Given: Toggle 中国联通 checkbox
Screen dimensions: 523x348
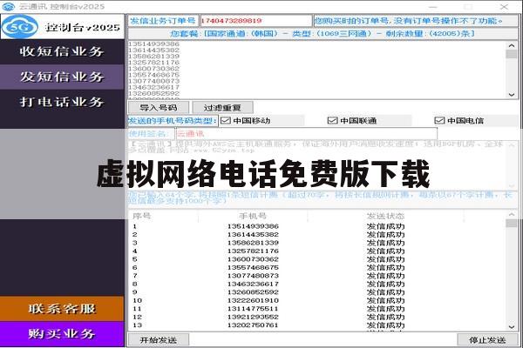Looking at the screenshot, I should (332, 120).
